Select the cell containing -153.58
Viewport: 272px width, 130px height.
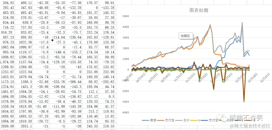click(74, 62)
